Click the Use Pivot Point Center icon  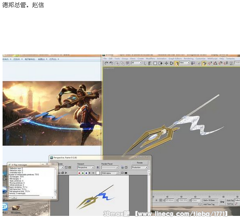(x=193, y=63)
